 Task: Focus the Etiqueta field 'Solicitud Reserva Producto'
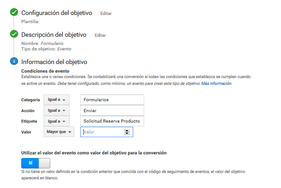pyautogui.click(x=112, y=121)
